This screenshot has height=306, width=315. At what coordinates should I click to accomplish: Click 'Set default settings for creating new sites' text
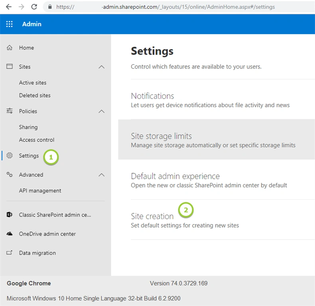click(x=185, y=226)
